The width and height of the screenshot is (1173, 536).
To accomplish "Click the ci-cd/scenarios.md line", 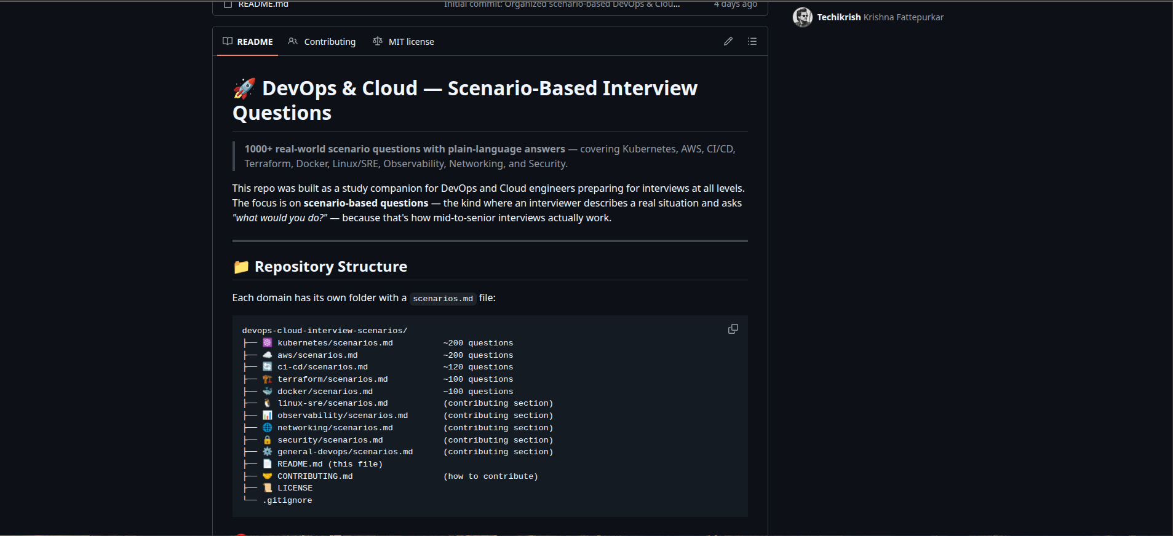I will pyautogui.click(x=322, y=367).
